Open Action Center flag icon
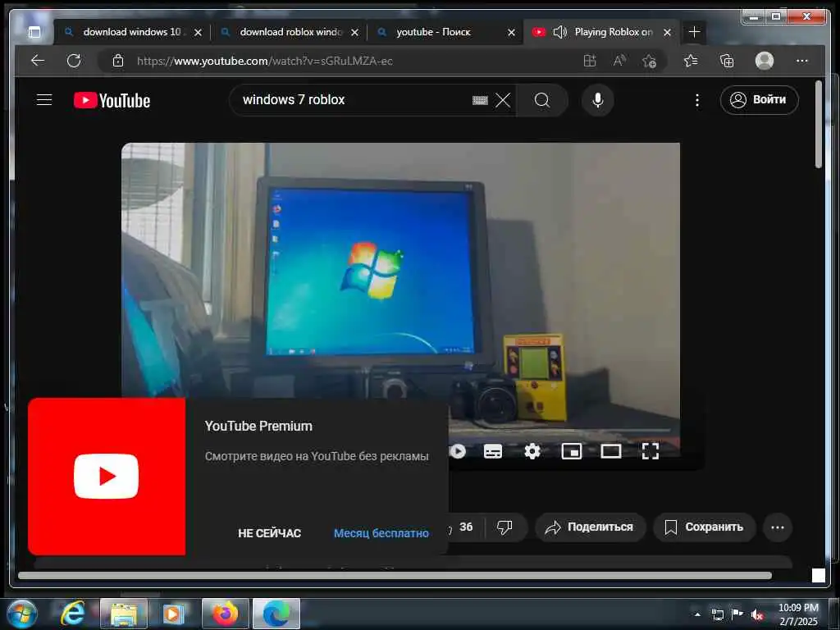 [737, 614]
